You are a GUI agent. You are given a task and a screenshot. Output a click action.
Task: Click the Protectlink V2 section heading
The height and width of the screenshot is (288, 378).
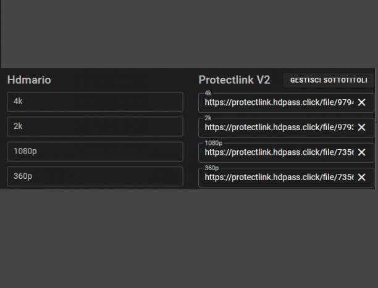pos(234,80)
